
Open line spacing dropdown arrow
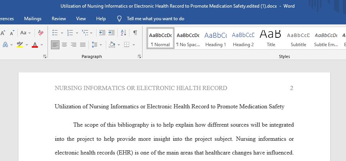[101, 45]
